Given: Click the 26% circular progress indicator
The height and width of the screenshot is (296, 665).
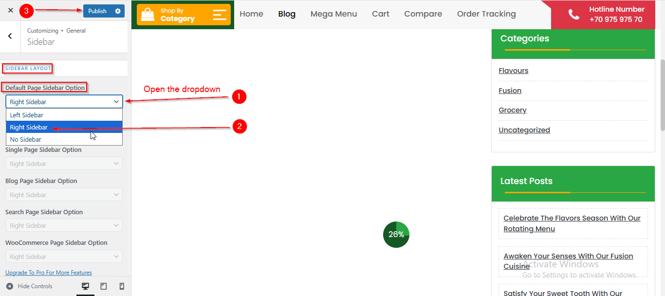Looking at the screenshot, I should click(396, 234).
